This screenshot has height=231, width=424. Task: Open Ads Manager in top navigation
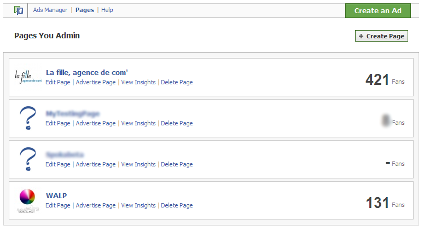50,10
